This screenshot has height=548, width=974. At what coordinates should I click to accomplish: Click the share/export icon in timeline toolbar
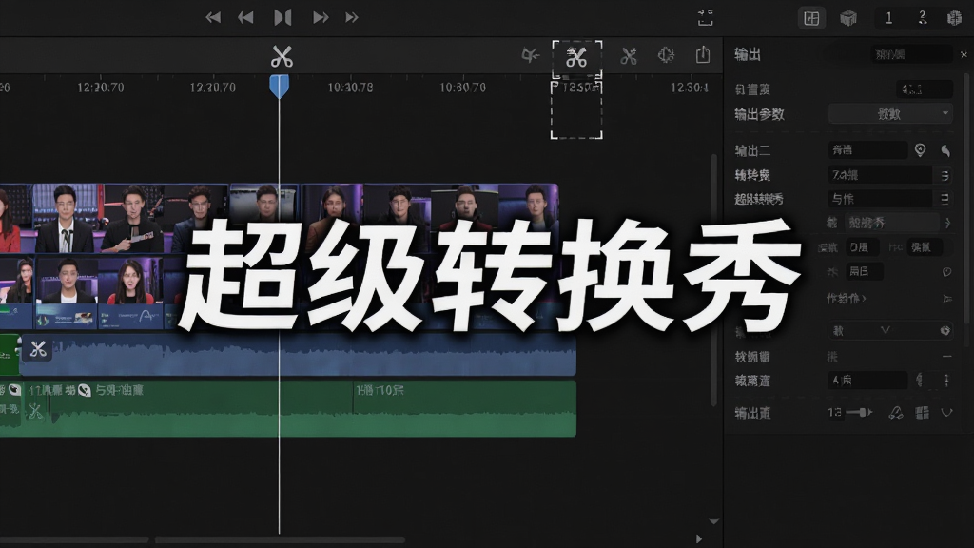coord(703,54)
